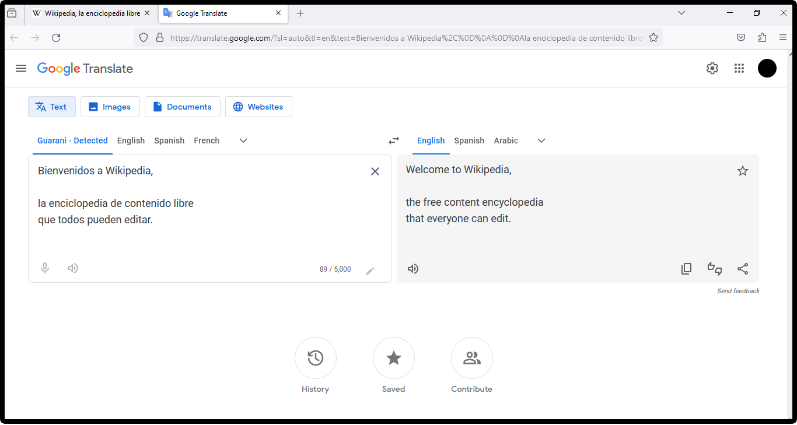Listen to the translated English text

pos(413,269)
